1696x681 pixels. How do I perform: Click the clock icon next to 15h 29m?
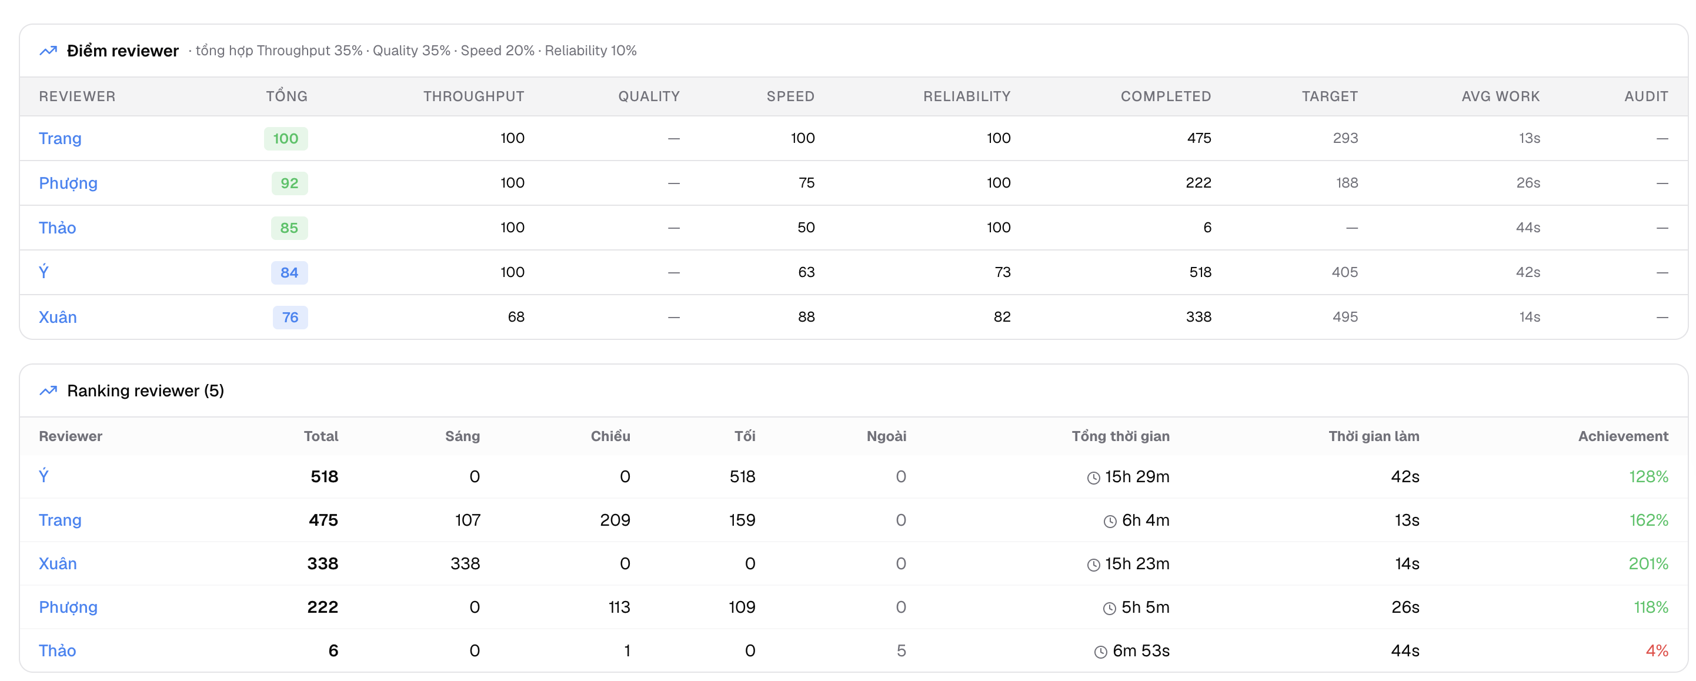coord(1093,478)
